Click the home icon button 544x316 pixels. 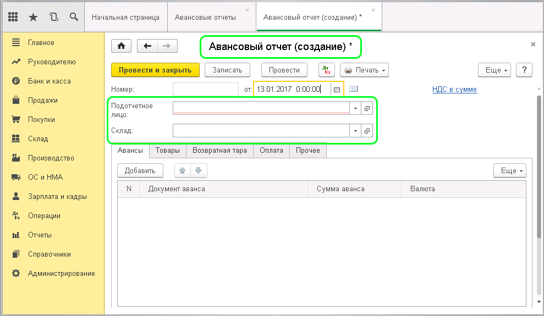[x=122, y=46]
